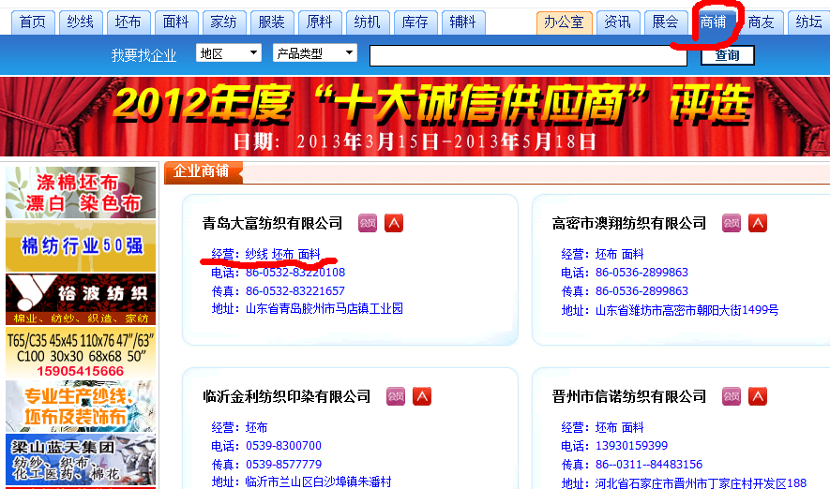Click the 会员 badge beside 临沂金利纺织印染有限公司
The height and width of the screenshot is (489, 830).
pos(396,396)
